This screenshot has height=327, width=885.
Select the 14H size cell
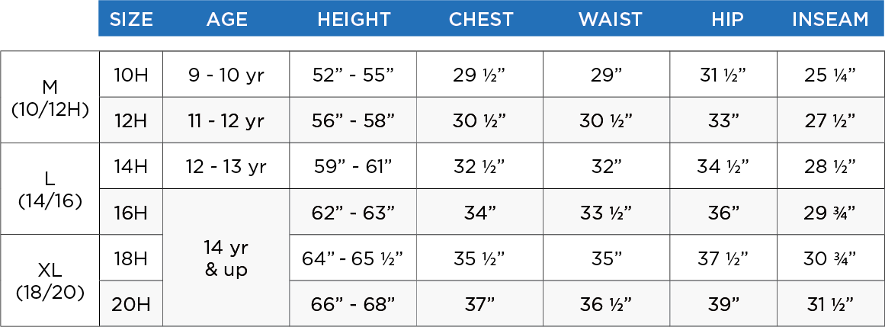(x=130, y=166)
